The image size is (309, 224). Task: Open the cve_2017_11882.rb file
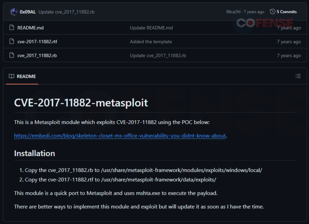coord(37,56)
